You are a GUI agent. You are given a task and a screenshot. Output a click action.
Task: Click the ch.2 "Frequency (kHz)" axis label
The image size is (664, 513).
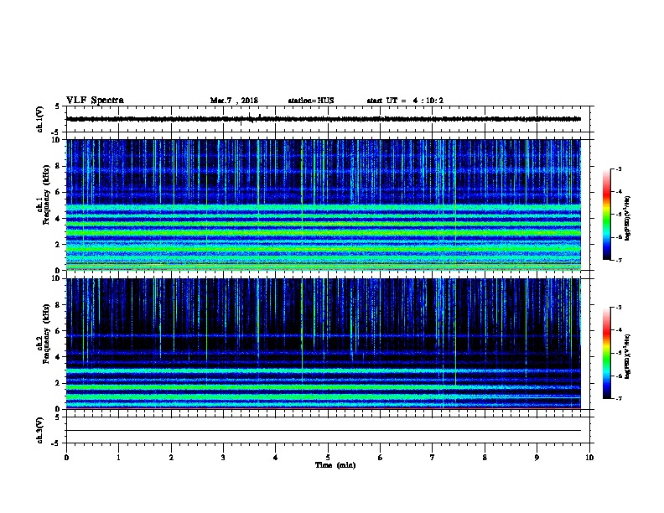tap(47, 334)
